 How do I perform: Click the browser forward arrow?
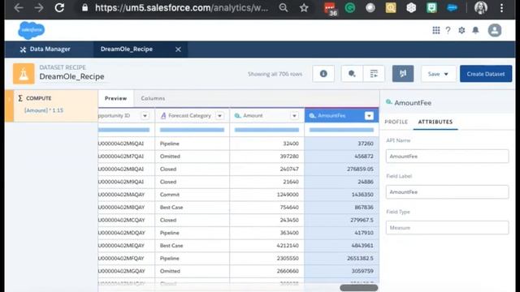(x=39, y=7)
